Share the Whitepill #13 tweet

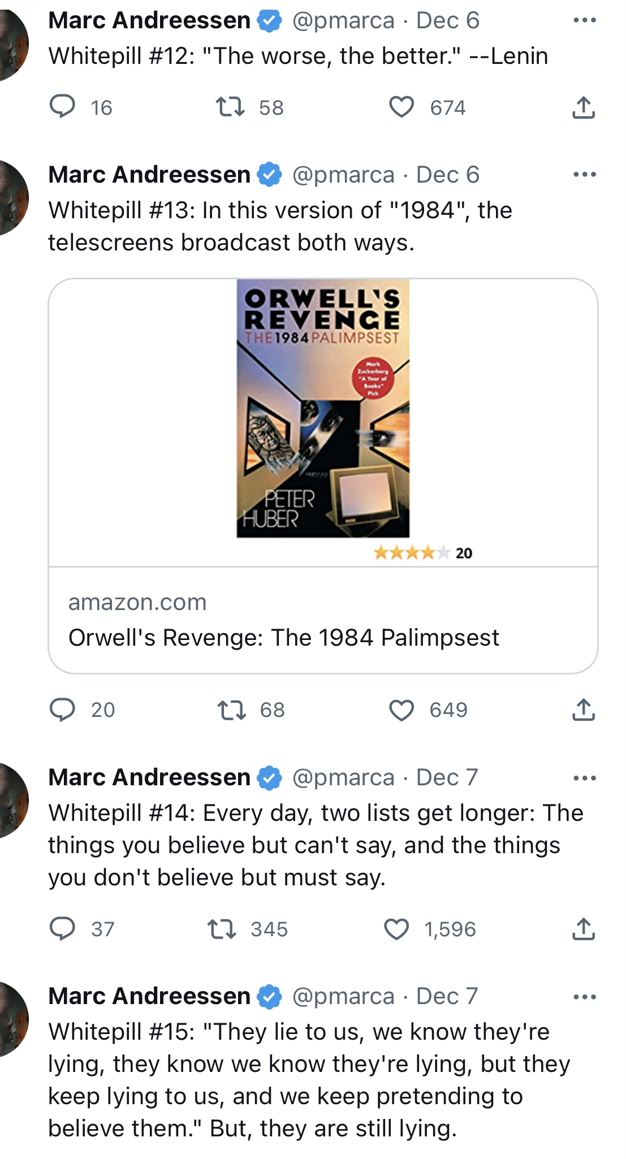(584, 710)
